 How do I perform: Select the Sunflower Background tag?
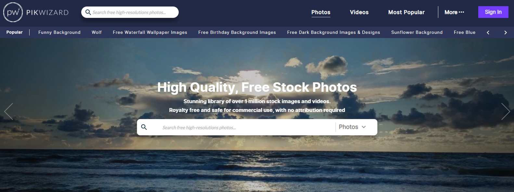[x=417, y=32]
